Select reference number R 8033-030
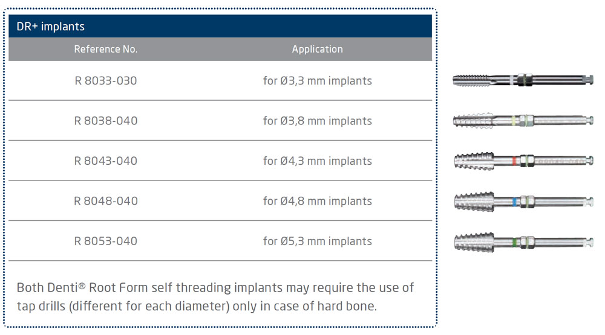 106,81
